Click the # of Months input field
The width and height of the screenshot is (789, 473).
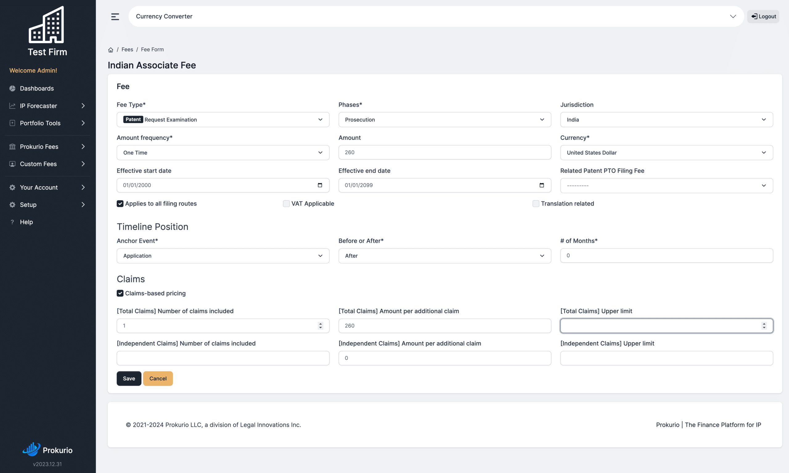pyautogui.click(x=666, y=255)
